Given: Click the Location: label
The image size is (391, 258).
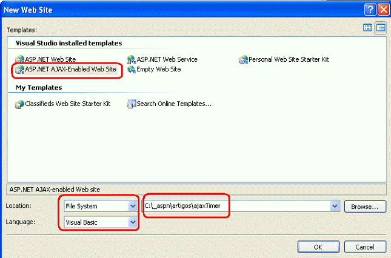Looking at the screenshot, I should click(18, 206).
